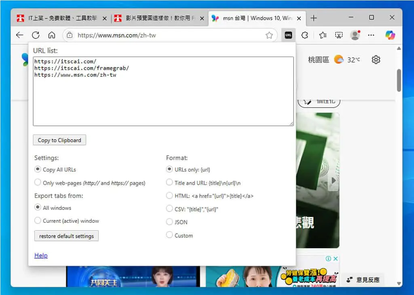This screenshot has height=295, width=414.
Task: Click restore default settings button
Action: 66,236
